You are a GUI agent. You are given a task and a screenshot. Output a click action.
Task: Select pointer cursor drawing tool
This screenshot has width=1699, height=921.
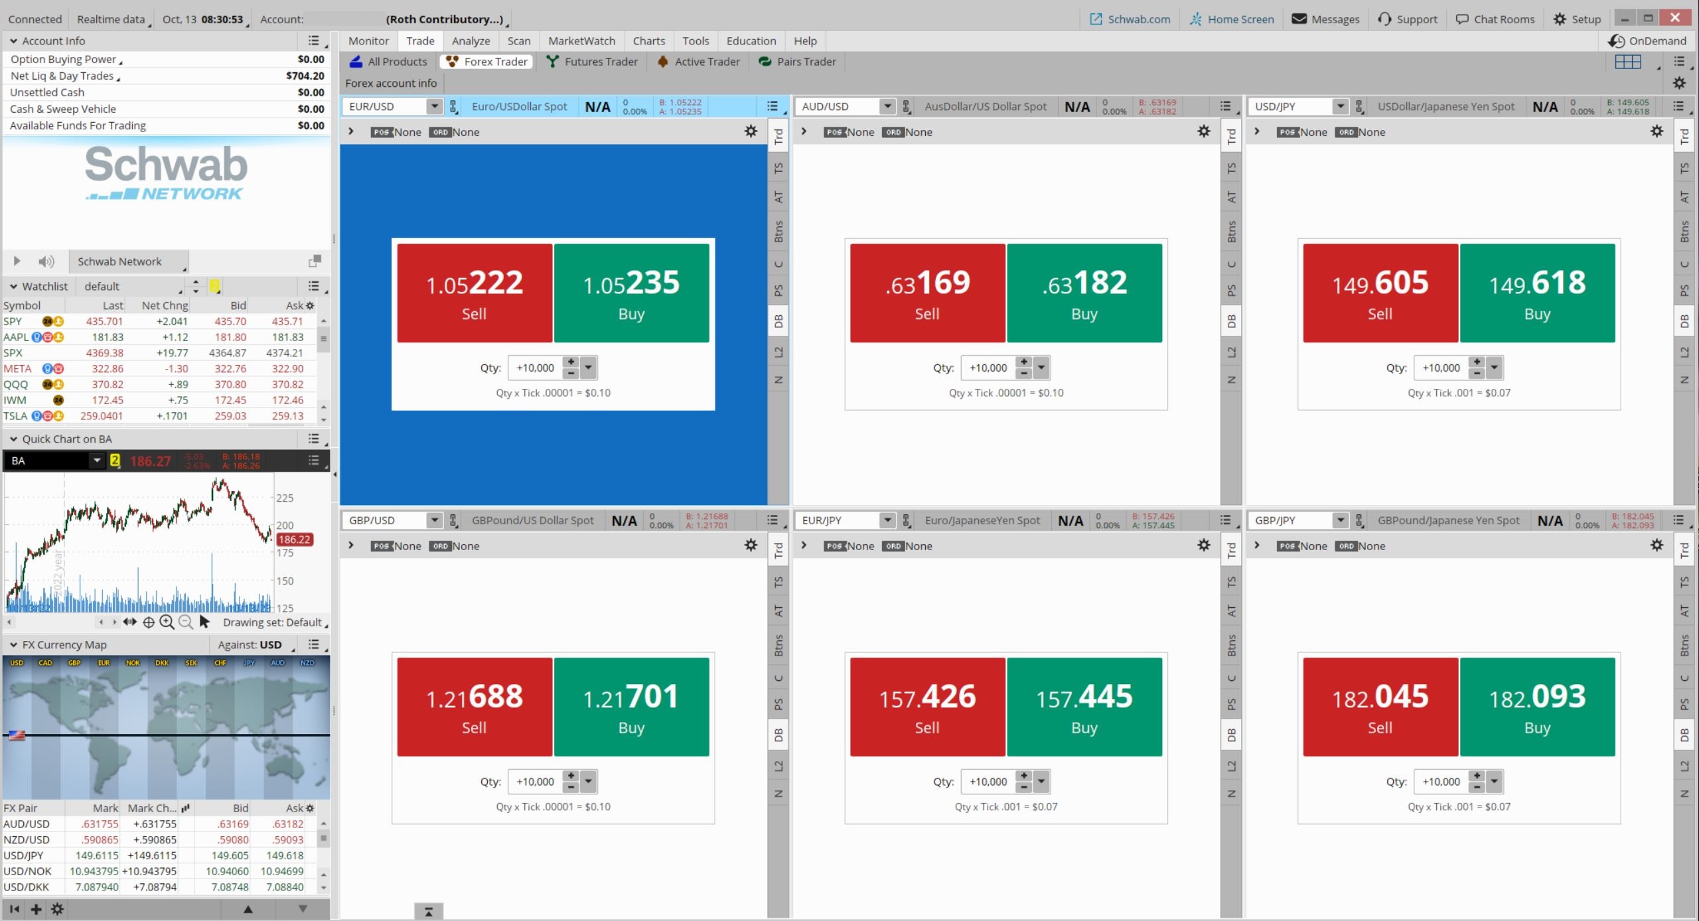[204, 622]
